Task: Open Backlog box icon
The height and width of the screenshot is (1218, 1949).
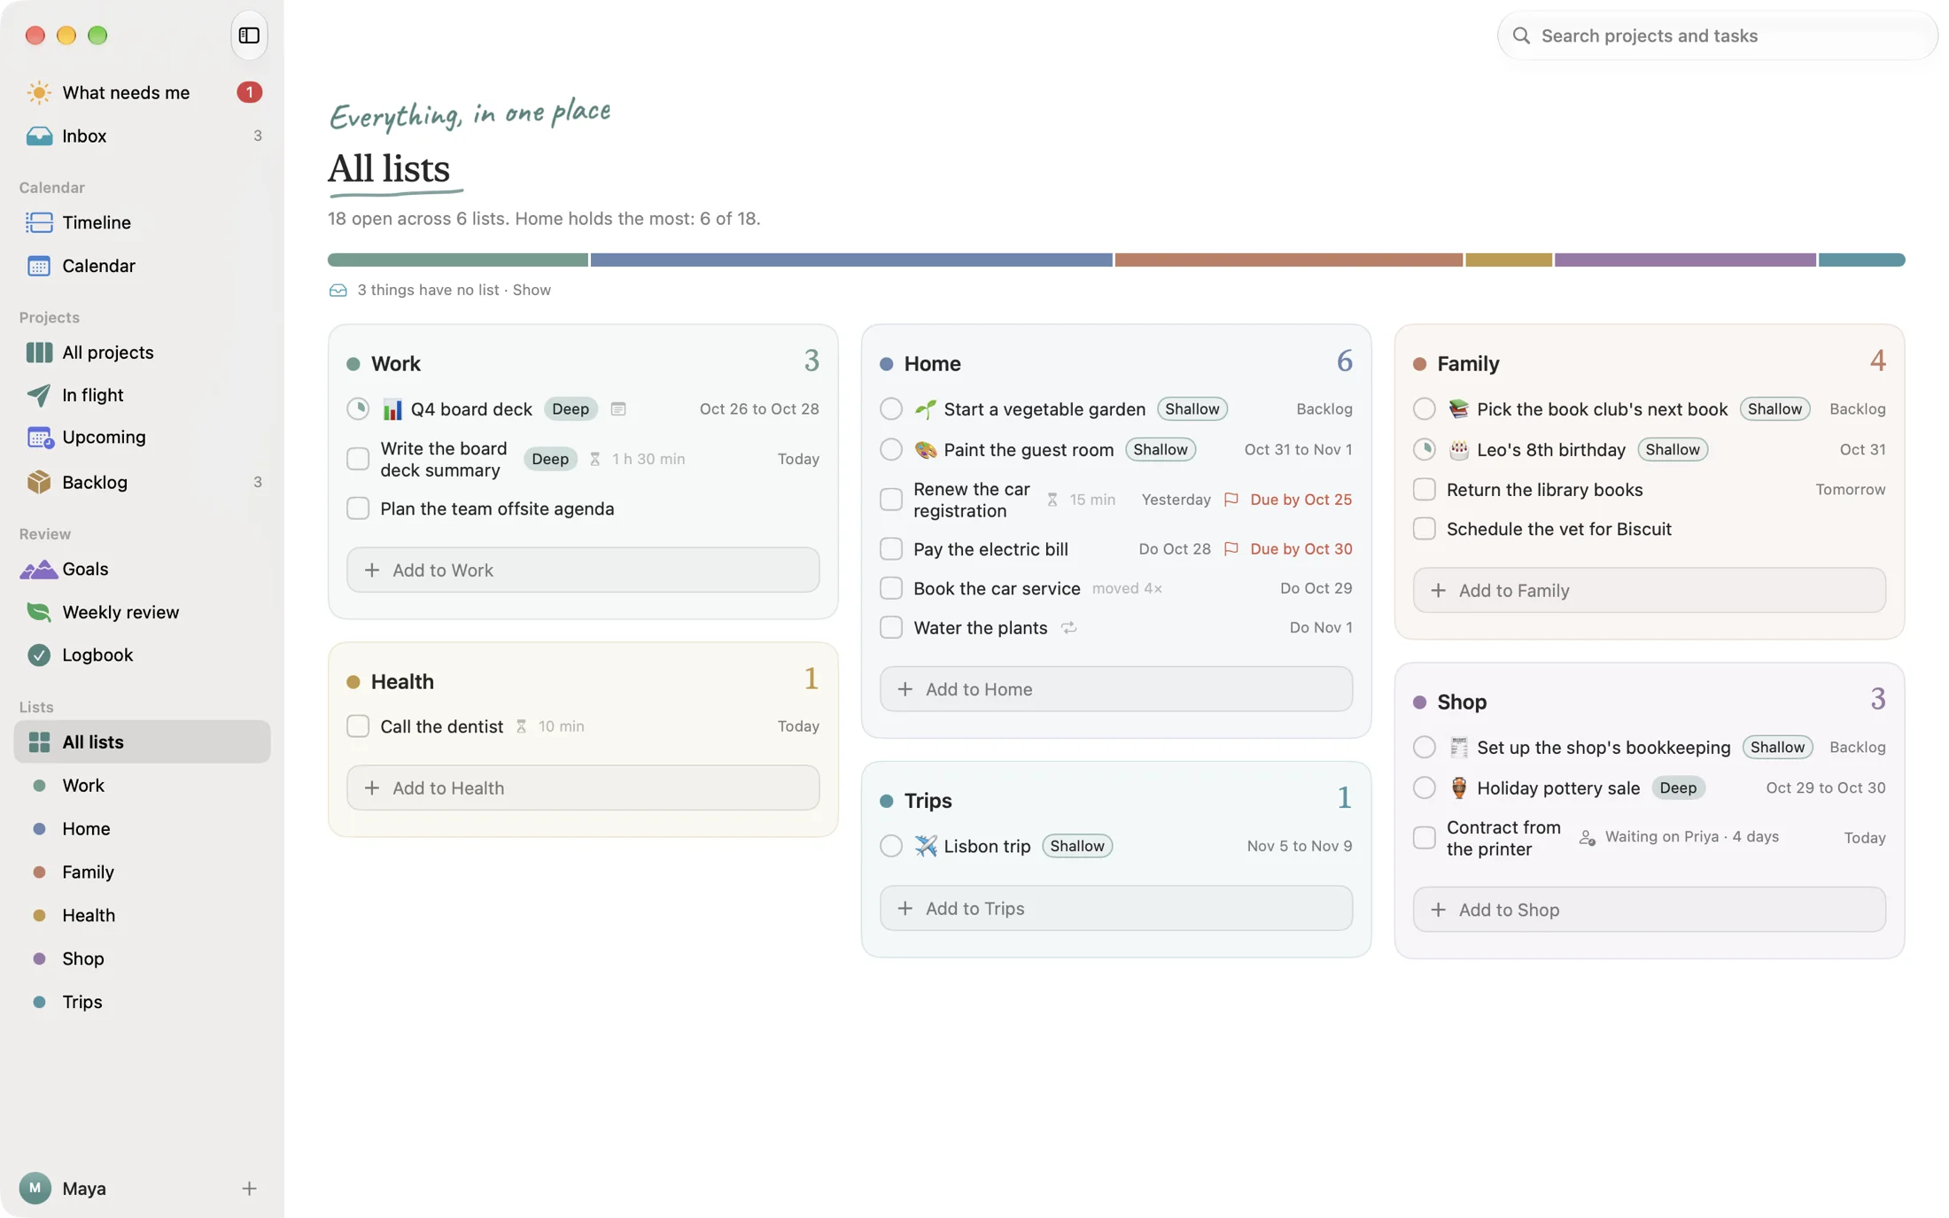Action: [x=39, y=482]
